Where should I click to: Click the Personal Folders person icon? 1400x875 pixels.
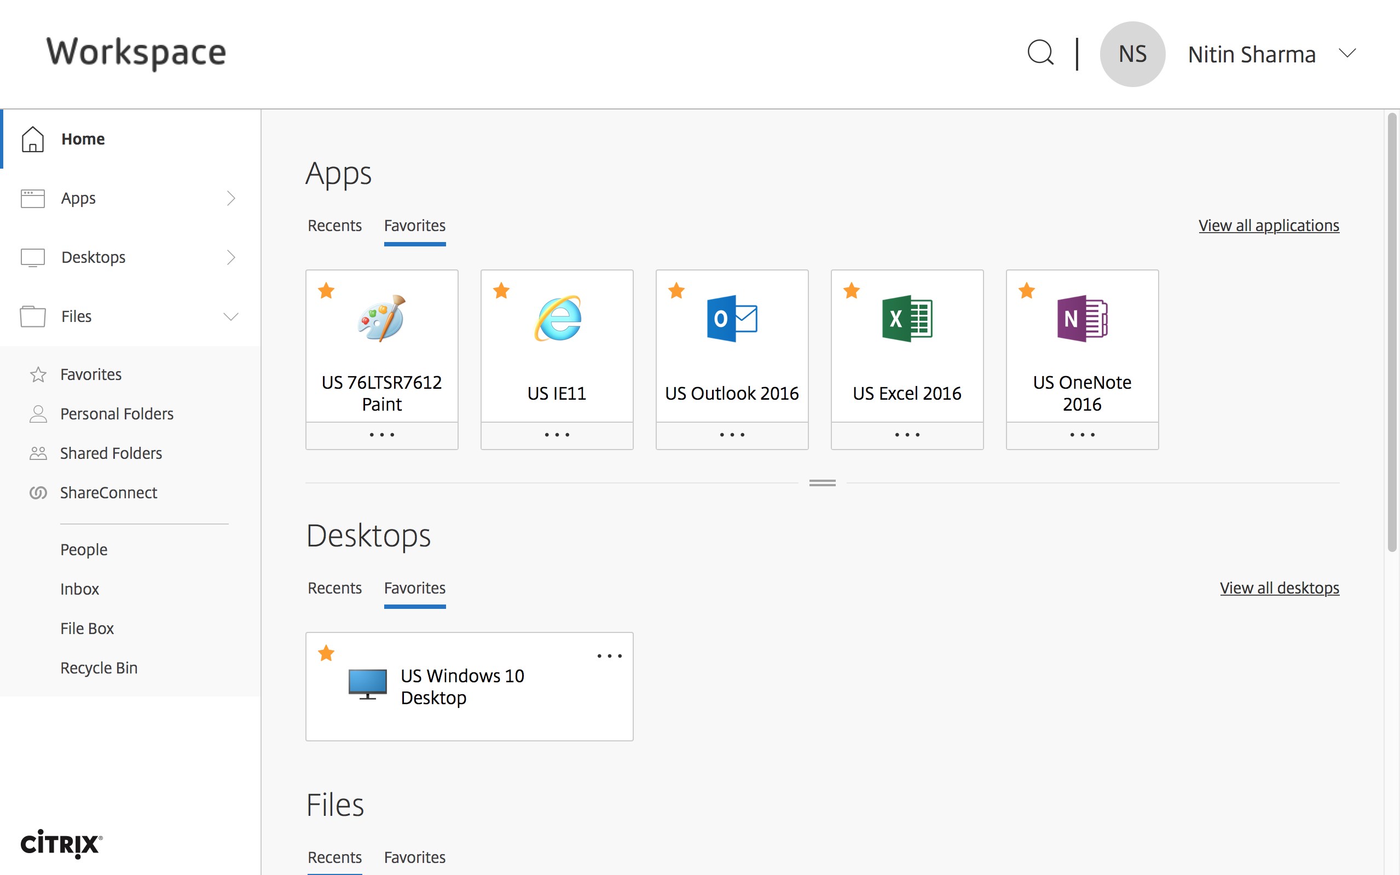point(38,414)
